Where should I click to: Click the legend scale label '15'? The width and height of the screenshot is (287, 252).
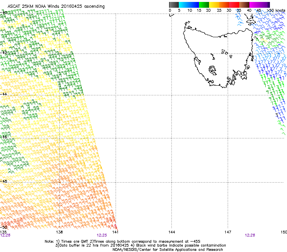[x=199, y=10]
